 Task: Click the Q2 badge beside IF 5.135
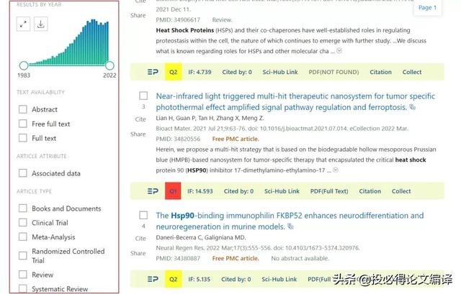pyautogui.click(x=174, y=280)
